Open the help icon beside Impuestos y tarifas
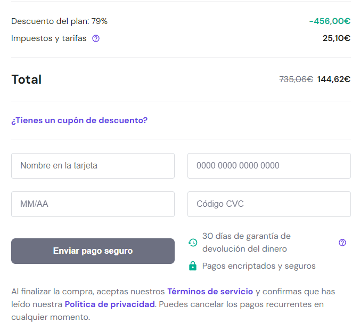 (x=96, y=38)
